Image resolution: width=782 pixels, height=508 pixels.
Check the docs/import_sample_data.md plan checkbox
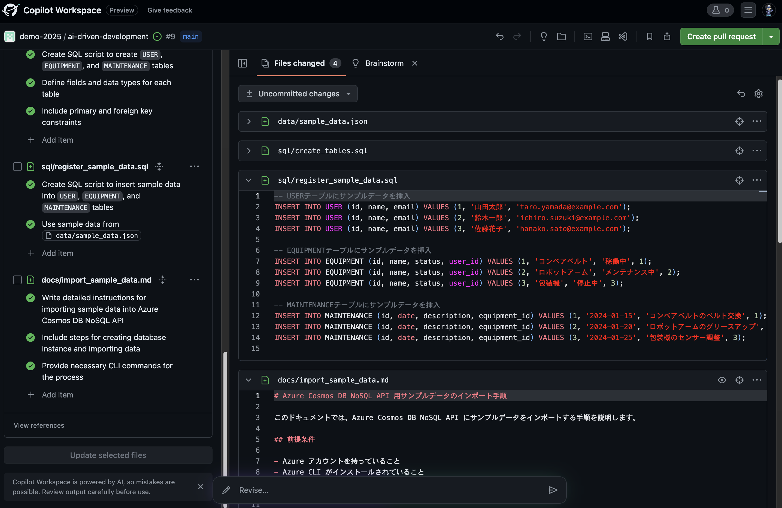(x=17, y=280)
